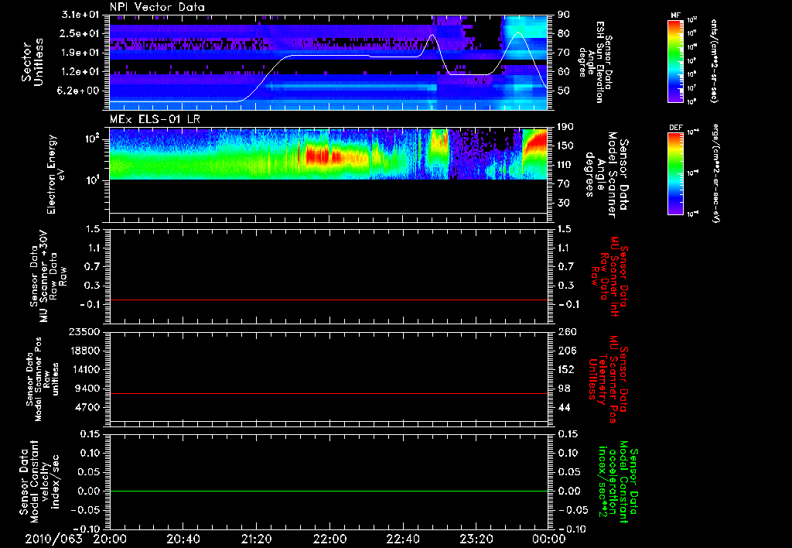Image resolution: width=792 pixels, height=548 pixels.
Task: Click the ergs/(cm**2-sr-sec-eV) units label
Action: tap(715, 173)
